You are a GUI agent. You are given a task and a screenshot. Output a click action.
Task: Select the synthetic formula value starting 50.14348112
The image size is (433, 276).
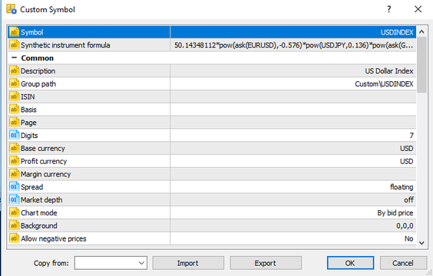(x=293, y=45)
